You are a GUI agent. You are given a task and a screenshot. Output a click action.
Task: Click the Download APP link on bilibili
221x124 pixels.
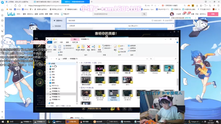[65, 14]
